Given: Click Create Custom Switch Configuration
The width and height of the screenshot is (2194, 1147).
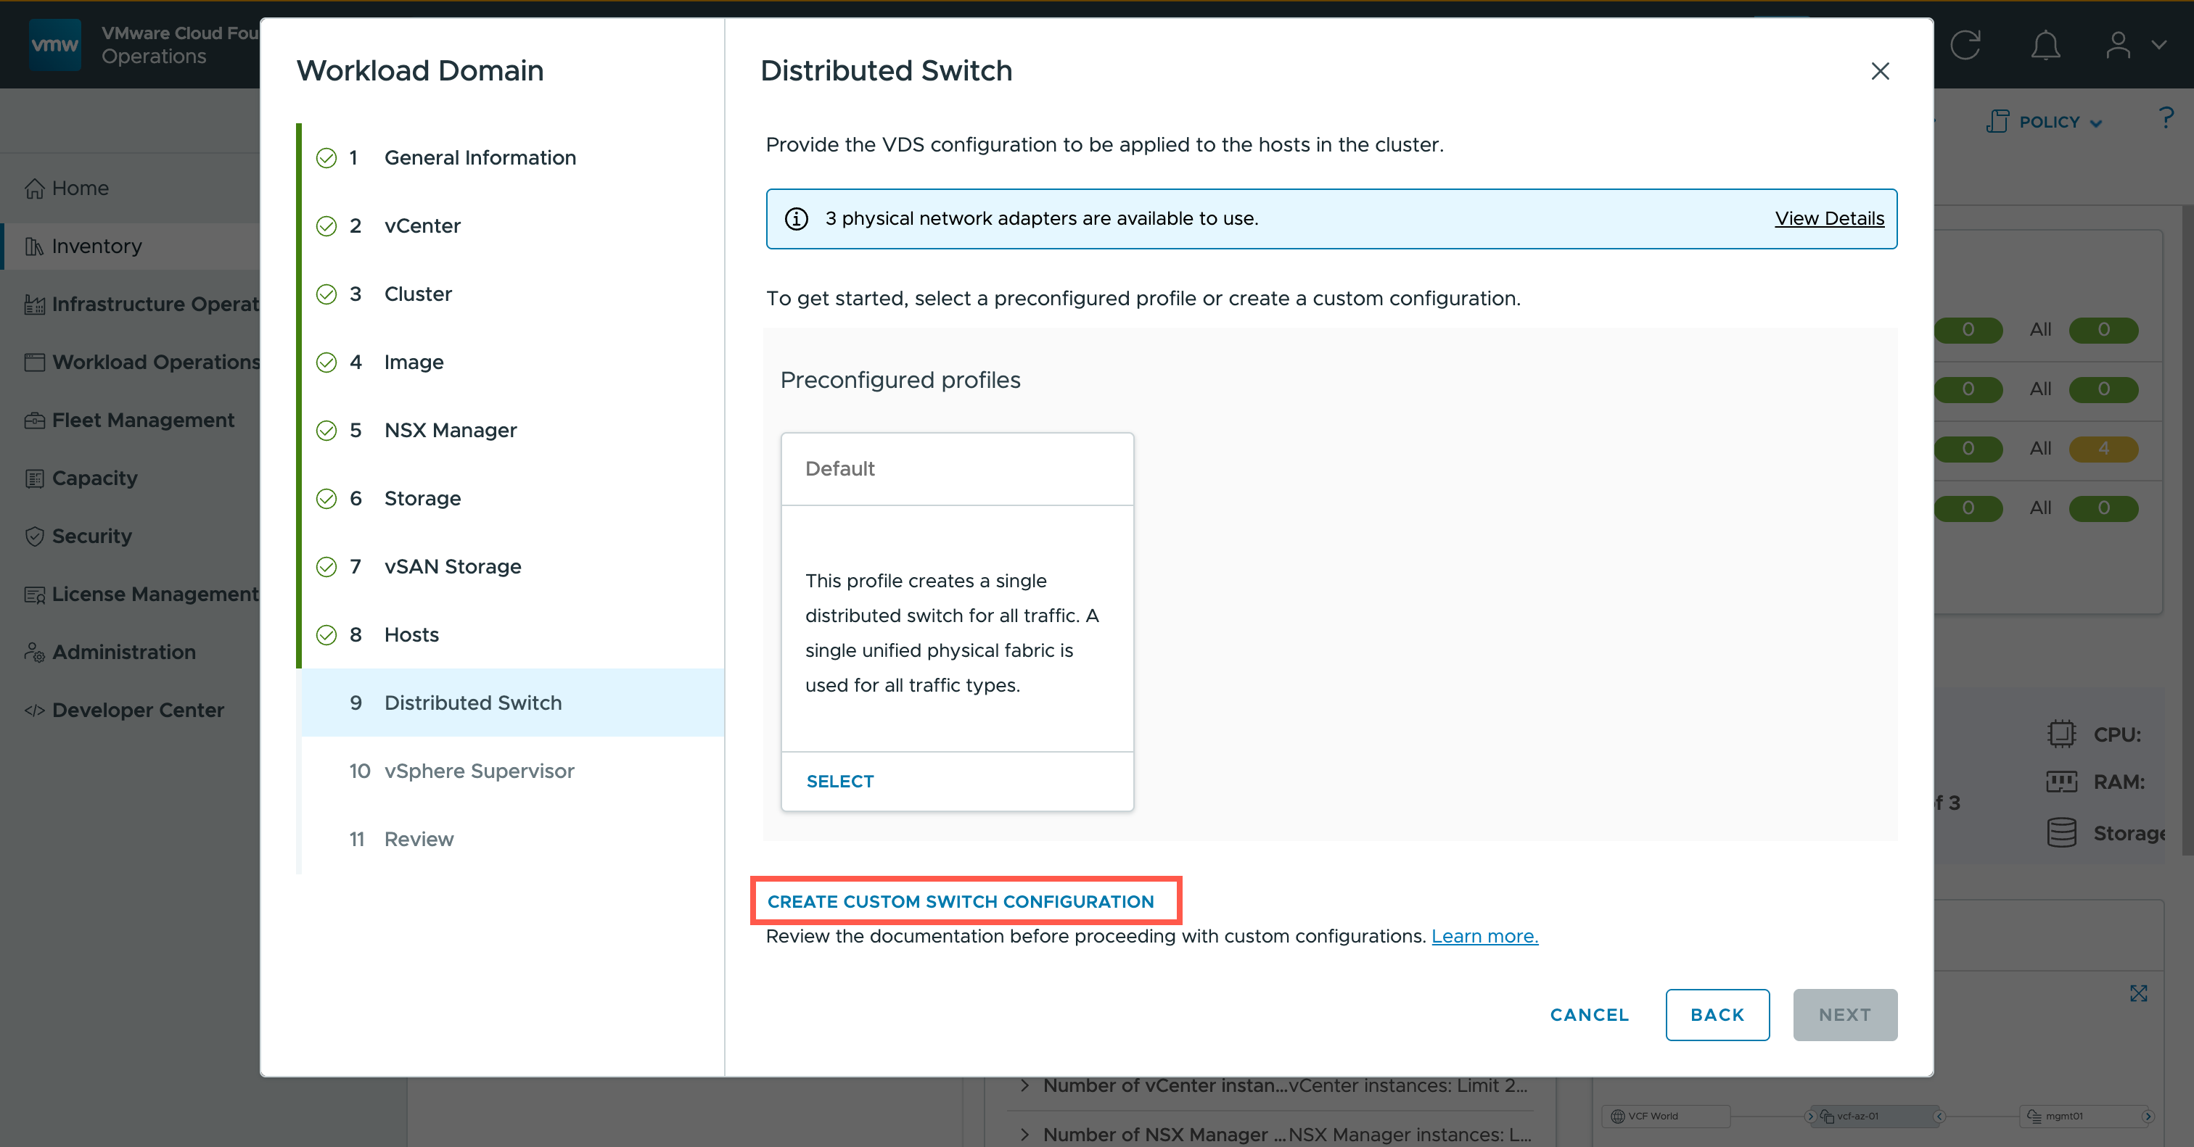Looking at the screenshot, I should coord(961,902).
